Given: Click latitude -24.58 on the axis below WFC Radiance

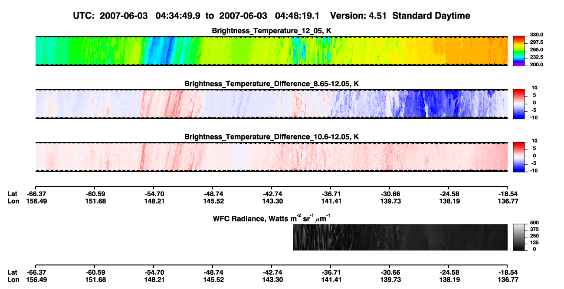Looking at the screenshot, I should coord(449,273).
